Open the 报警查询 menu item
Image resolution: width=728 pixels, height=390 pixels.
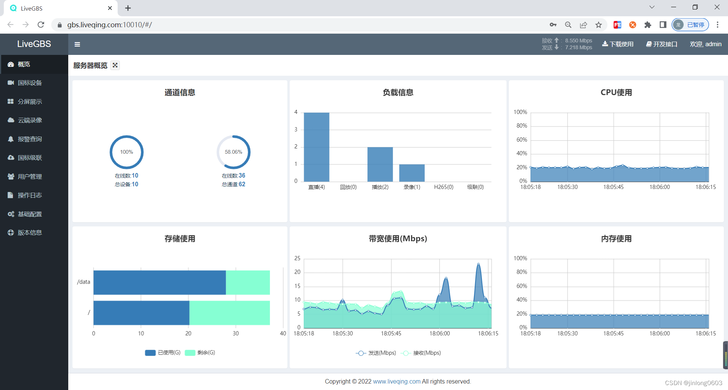[34, 139]
